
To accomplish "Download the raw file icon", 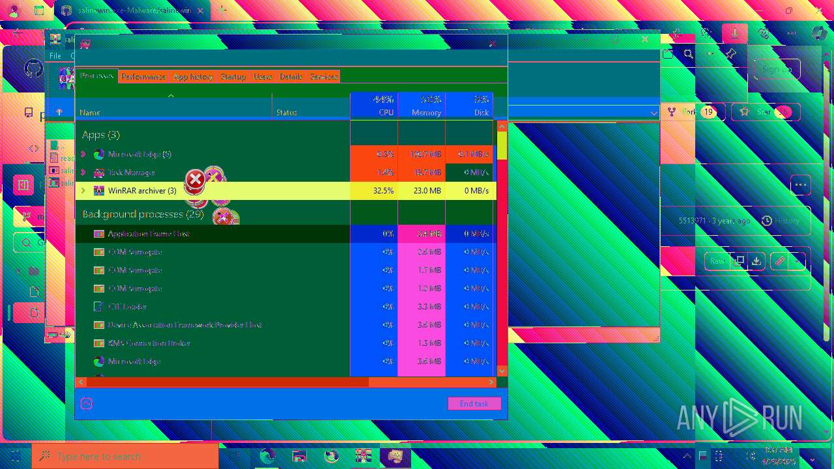I will [756, 261].
